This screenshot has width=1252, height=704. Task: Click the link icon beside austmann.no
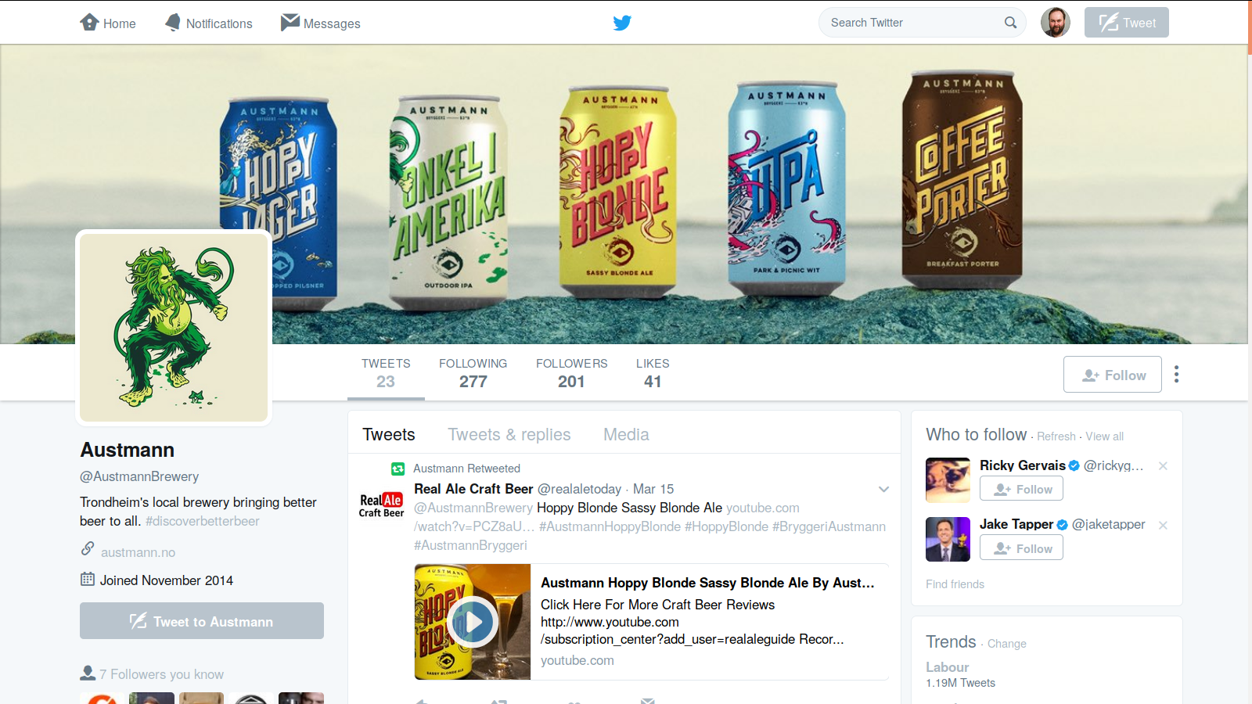(88, 549)
